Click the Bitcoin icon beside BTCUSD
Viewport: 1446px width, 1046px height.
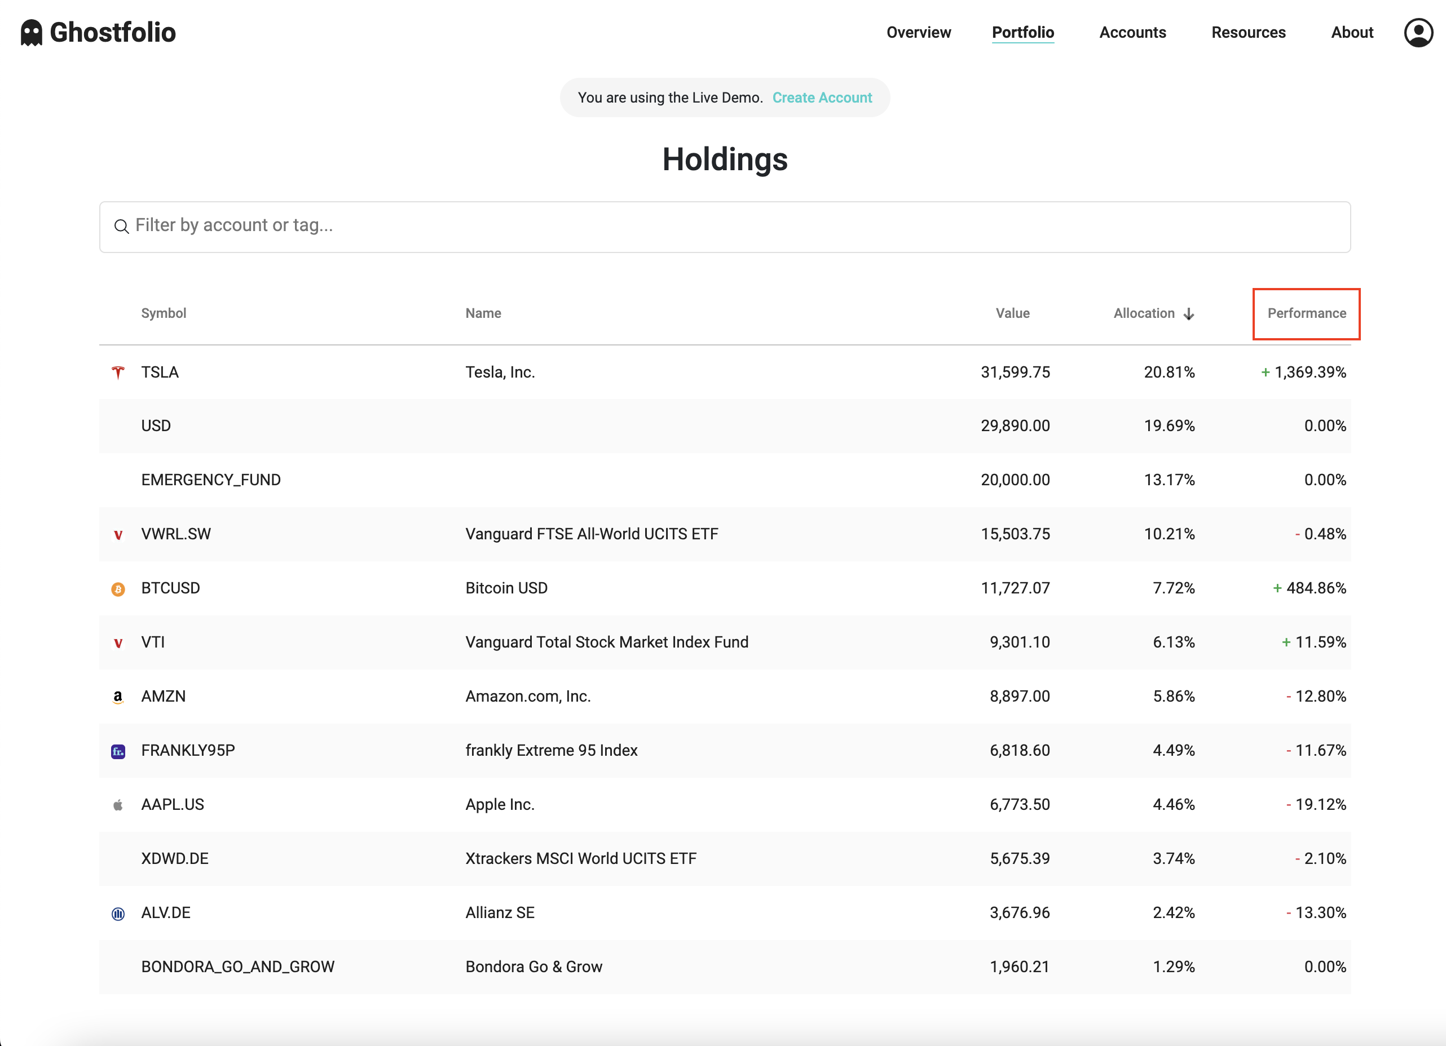[x=118, y=588]
